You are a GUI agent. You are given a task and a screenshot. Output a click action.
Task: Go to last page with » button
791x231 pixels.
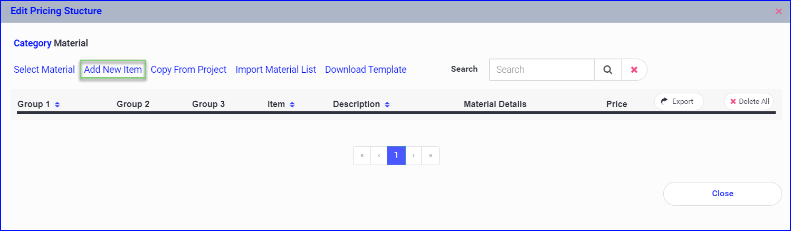431,156
